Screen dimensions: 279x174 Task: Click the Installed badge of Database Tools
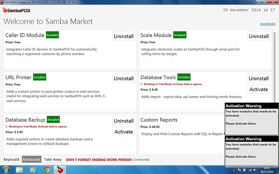(x=184, y=77)
